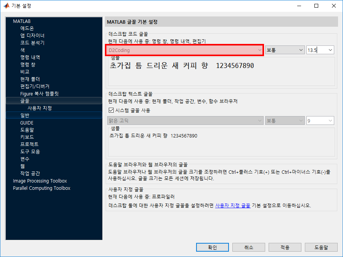Click the MATLAB logo icon in title bar
The width and height of the screenshot is (343, 257).
(6, 6)
